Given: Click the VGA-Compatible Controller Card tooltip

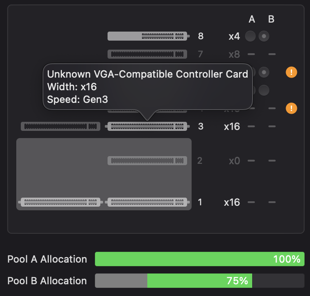Looking at the screenshot, I should click(147, 87).
